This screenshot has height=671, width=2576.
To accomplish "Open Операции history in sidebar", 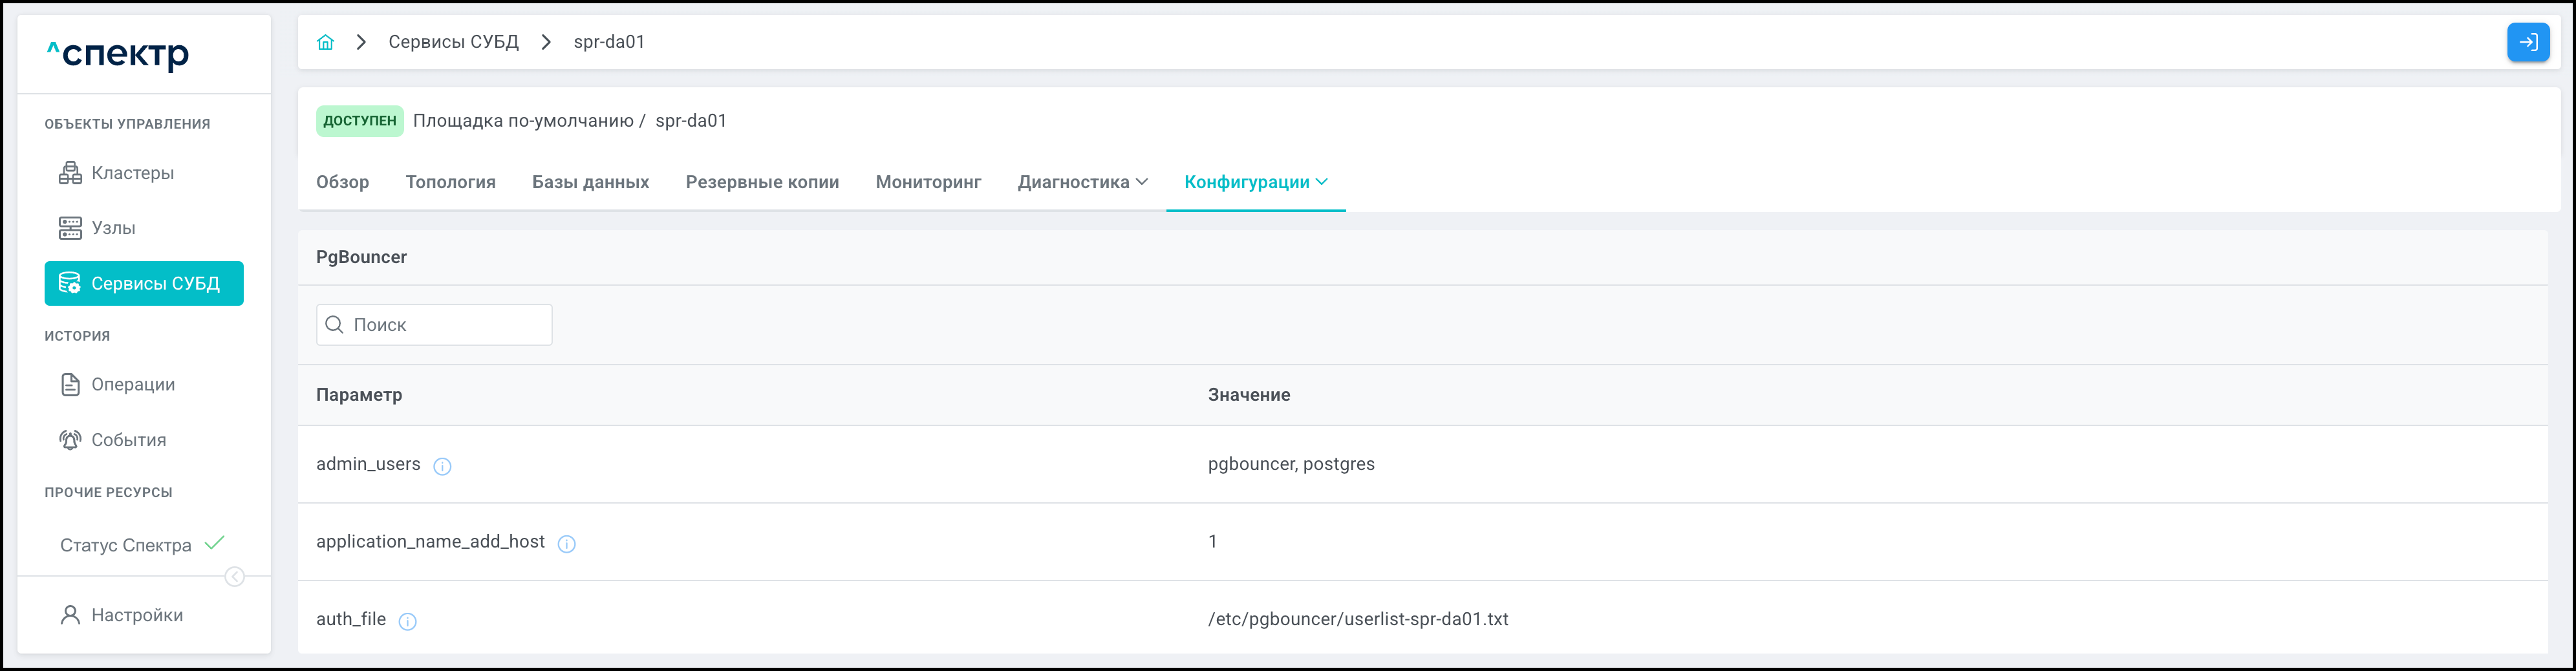I will pos(132,385).
